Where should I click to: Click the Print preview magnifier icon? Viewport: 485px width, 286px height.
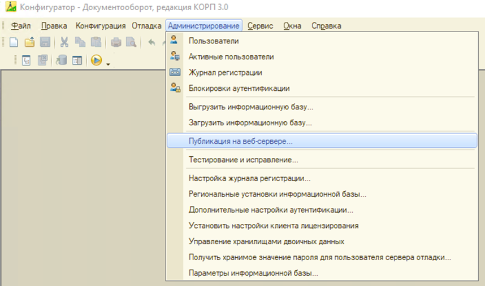point(132,42)
